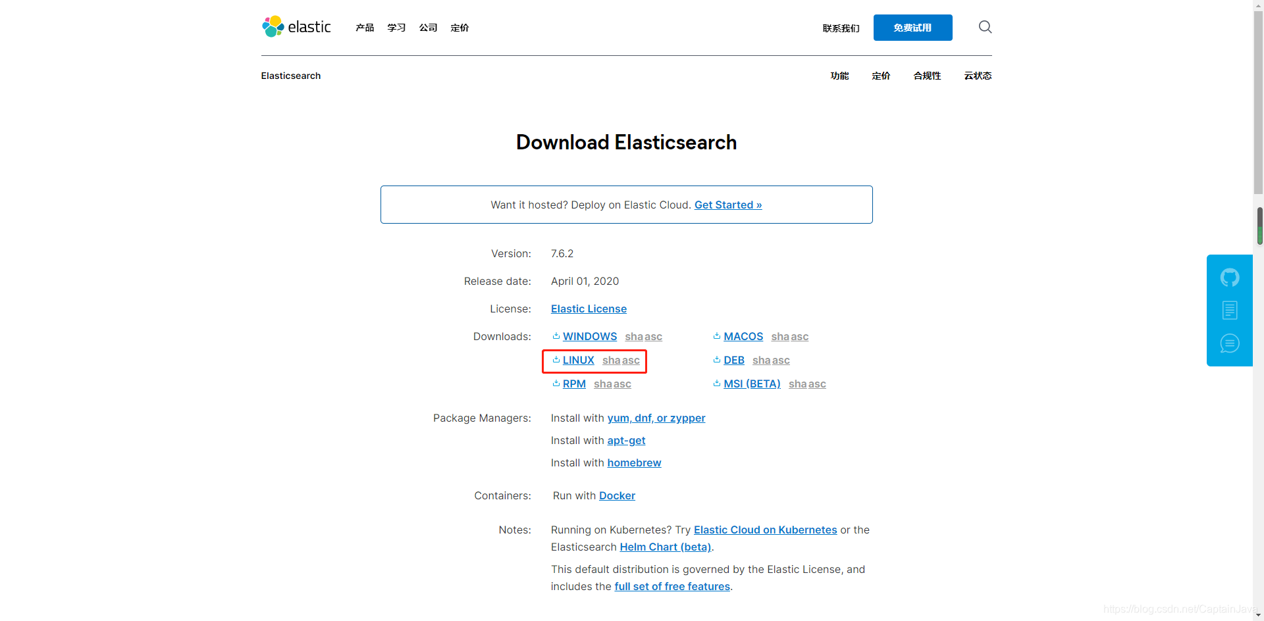The width and height of the screenshot is (1264, 621).
Task: Download the MSI (BETA) package
Action: [752, 384]
